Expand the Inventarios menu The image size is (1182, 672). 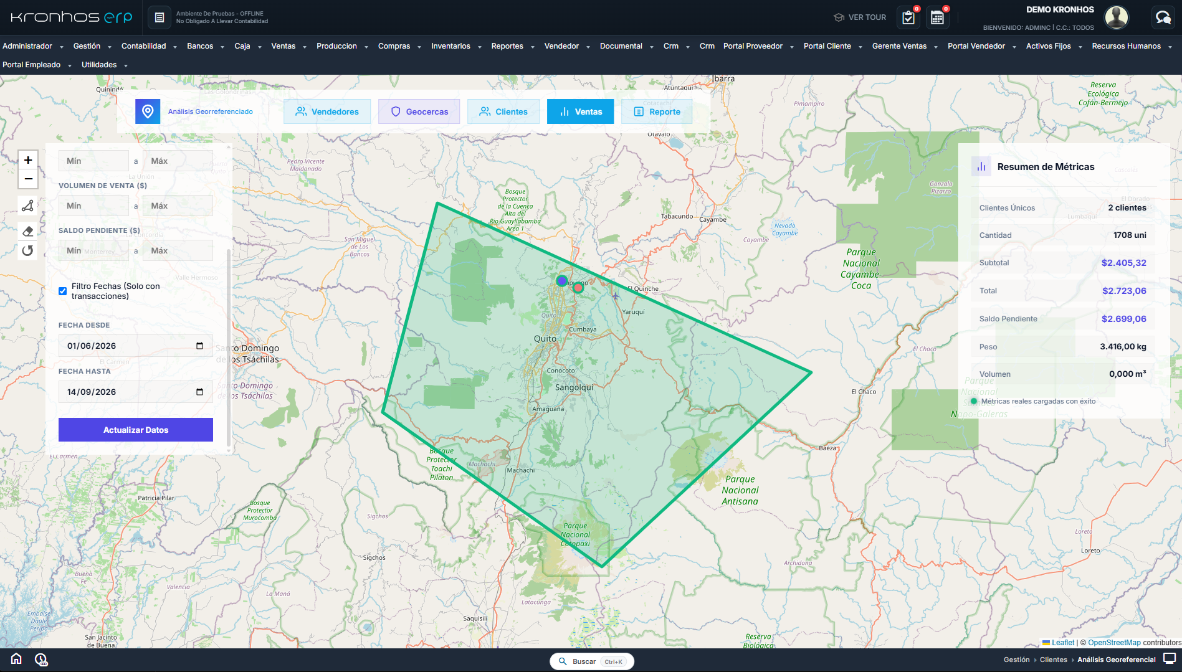[456, 46]
